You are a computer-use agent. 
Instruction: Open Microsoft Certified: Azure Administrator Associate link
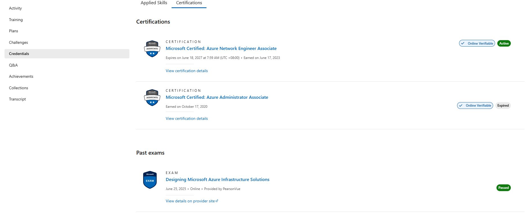pyautogui.click(x=217, y=97)
